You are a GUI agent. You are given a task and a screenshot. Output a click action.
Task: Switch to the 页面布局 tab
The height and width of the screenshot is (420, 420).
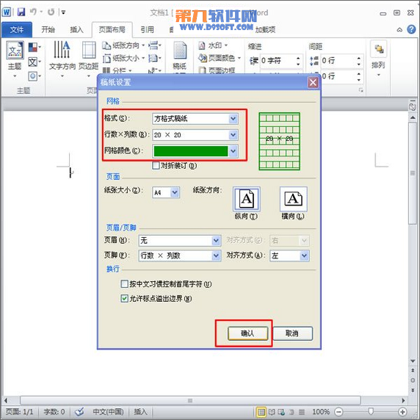pyautogui.click(x=112, y=29)
